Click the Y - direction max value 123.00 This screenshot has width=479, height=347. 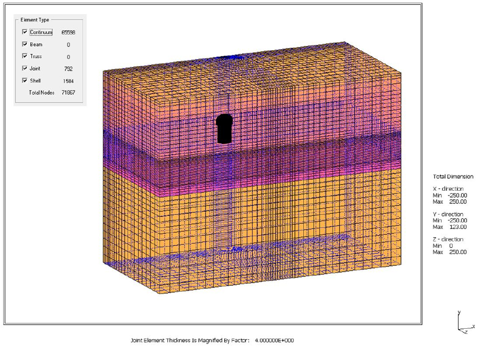point(458,227)
